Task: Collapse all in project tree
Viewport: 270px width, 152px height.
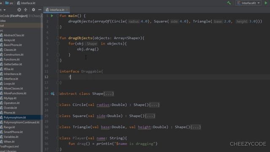Action: click(x=26, y=10)
